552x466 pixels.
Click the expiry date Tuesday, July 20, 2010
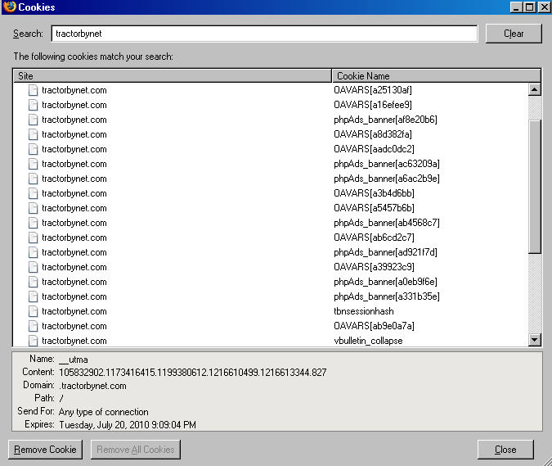[x=128, y=425]
